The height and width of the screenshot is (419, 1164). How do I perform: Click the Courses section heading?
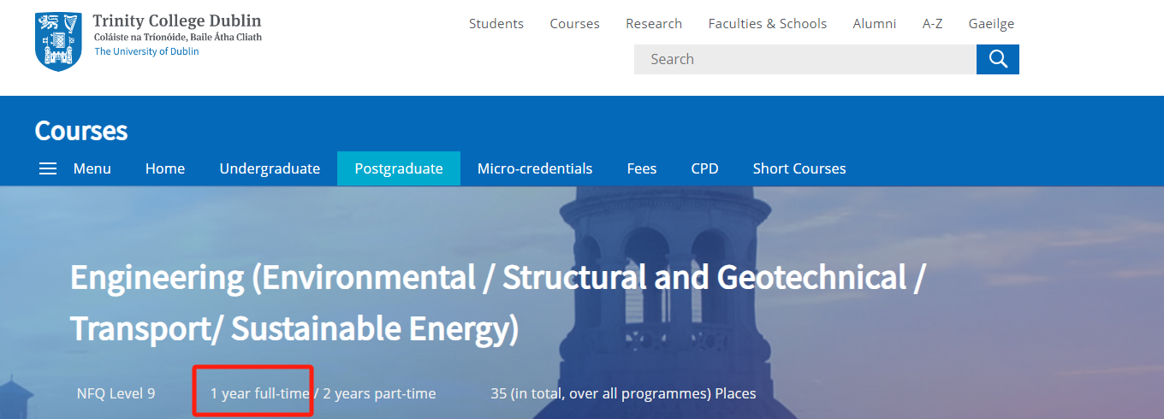point(81,131)
